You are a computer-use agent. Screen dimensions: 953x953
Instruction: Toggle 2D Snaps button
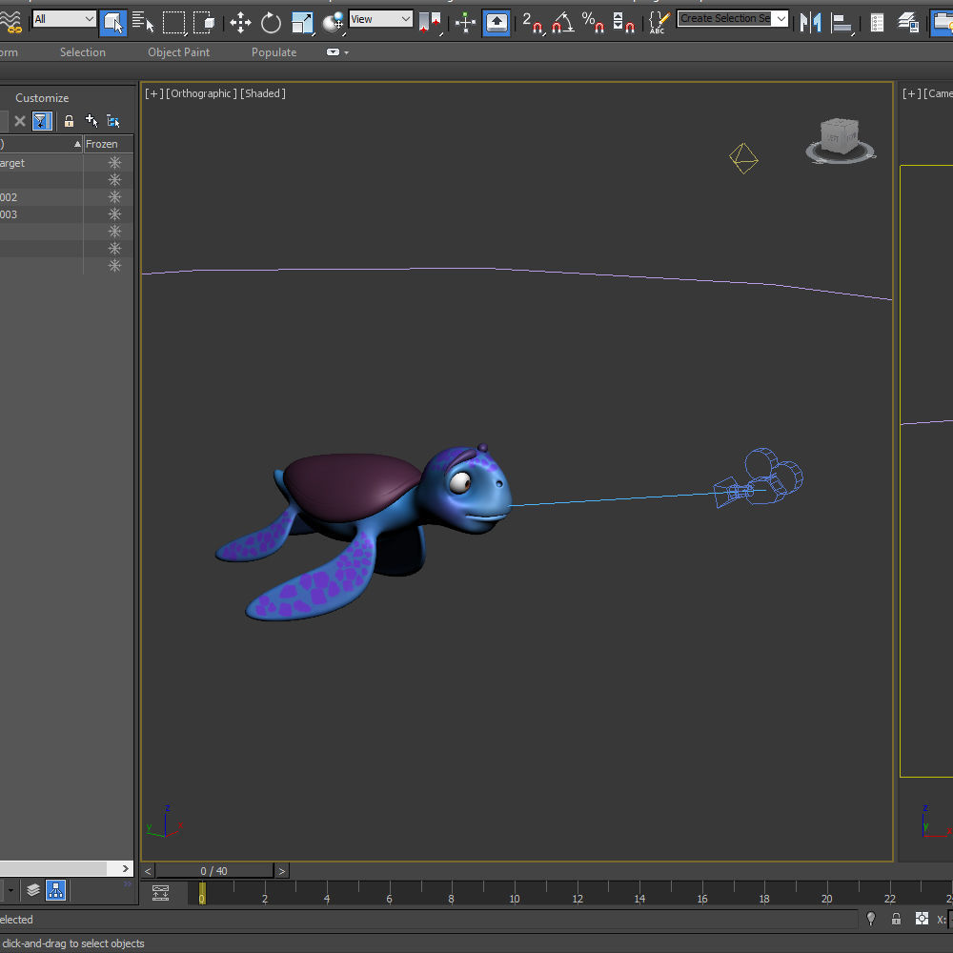(x=534, y=23)
